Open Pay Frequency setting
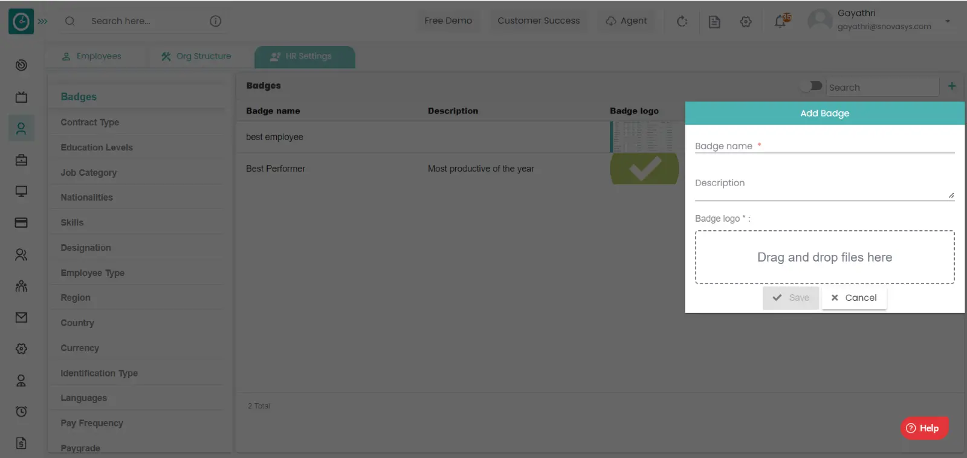Viewport: 967px width, 458px height. [91, 424]
